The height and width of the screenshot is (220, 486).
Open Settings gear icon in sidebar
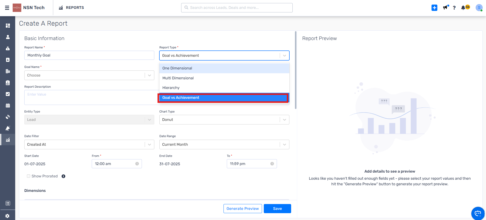8,216
